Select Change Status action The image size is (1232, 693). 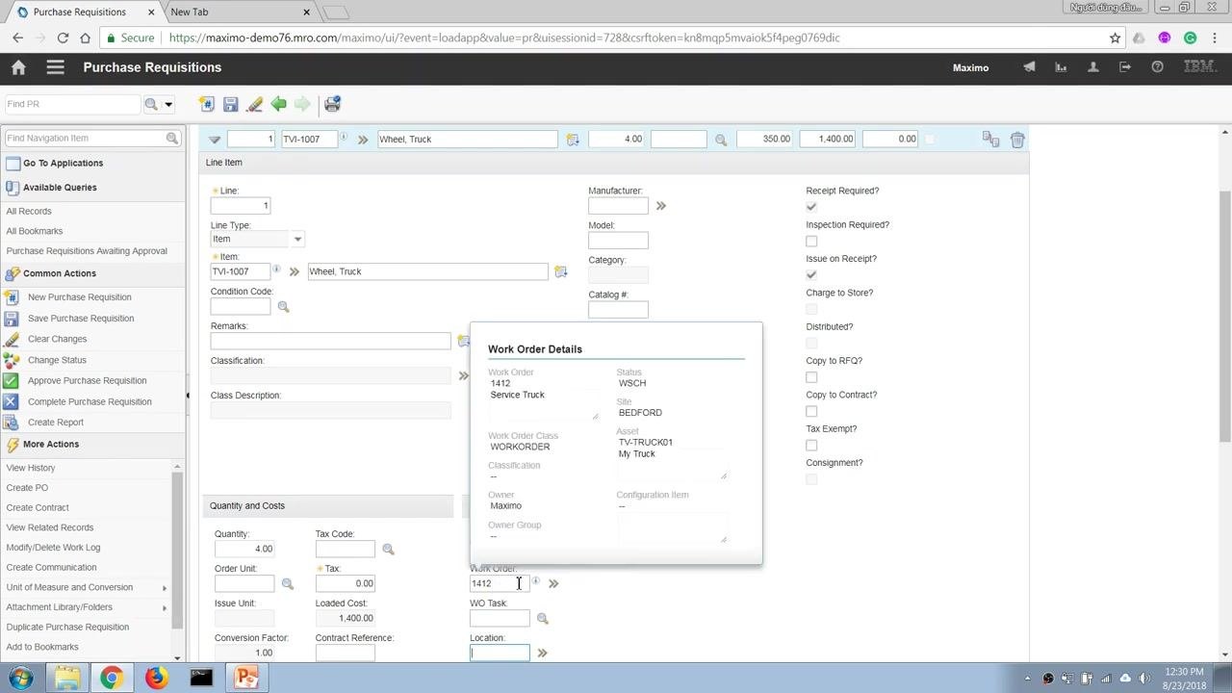pyautogui.click(x=57, y=360)
